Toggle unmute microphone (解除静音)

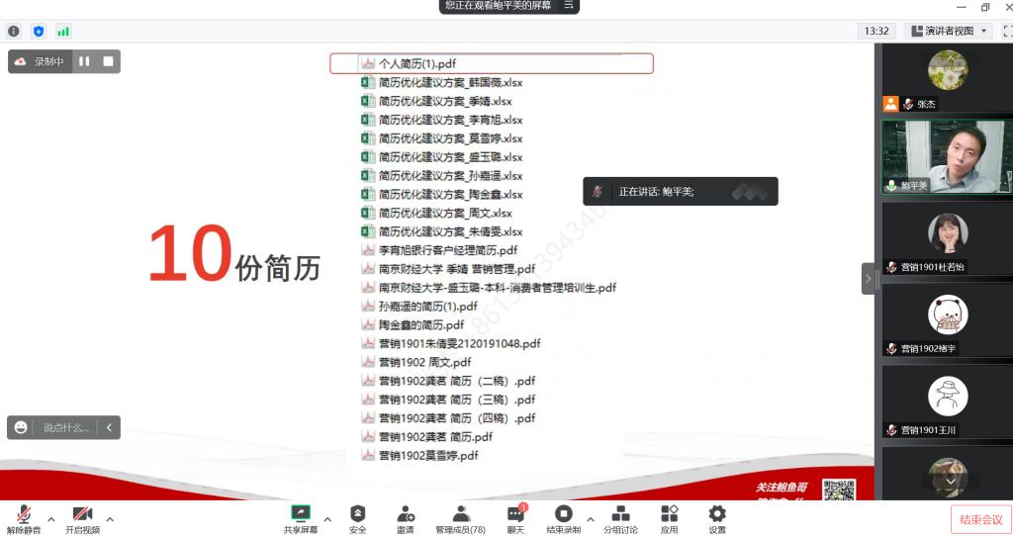24,518
